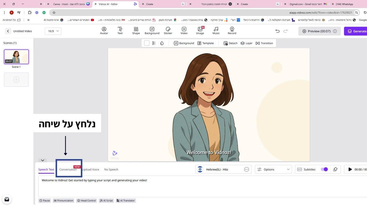Expand the bookmarks overflow chevron
Image resolution: width=367 pixels, height=206 pixels.
click(x=28, y=20)
